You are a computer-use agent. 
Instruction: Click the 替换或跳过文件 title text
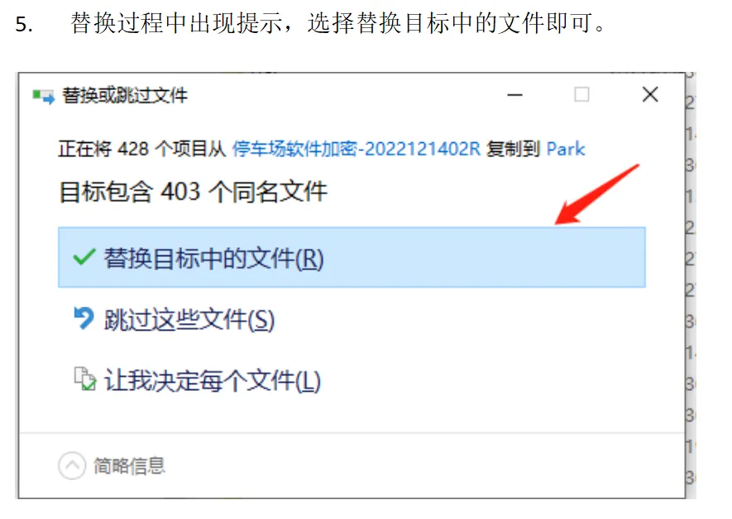125,96
